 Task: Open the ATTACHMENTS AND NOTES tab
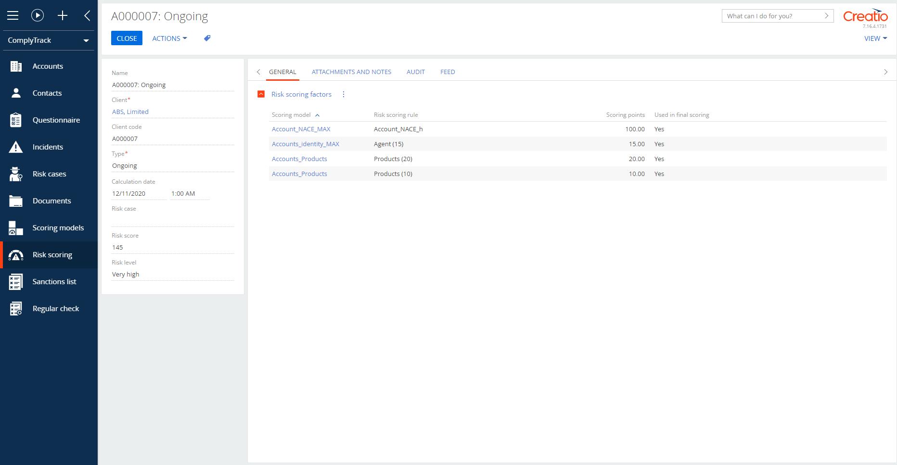coord(351,72)
